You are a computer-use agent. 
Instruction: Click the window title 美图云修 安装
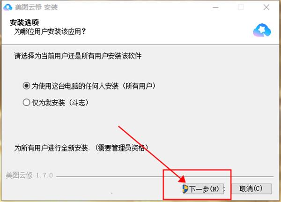pyautogui.click(x=37, y=7)
